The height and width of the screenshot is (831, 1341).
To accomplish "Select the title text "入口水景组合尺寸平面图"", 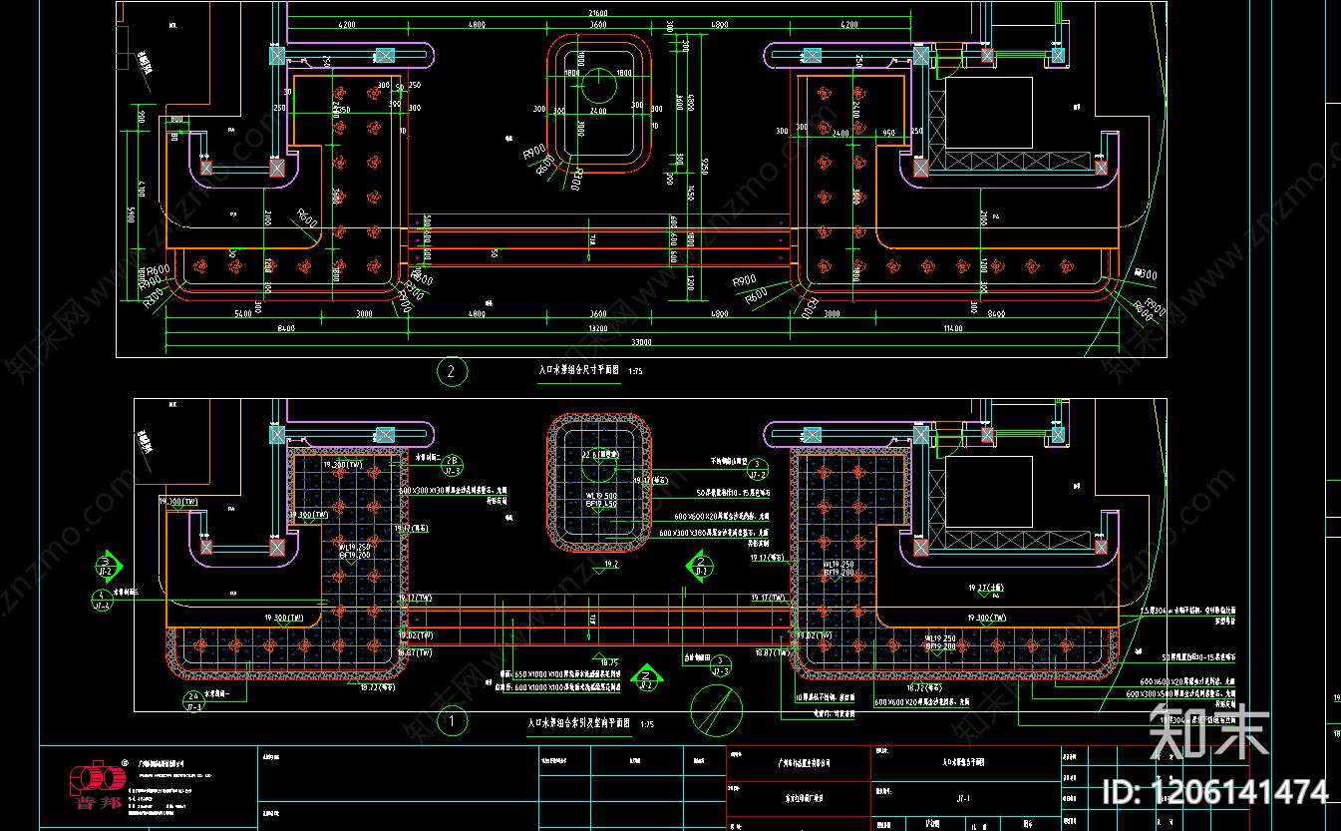I will click(x=579, y=369).
